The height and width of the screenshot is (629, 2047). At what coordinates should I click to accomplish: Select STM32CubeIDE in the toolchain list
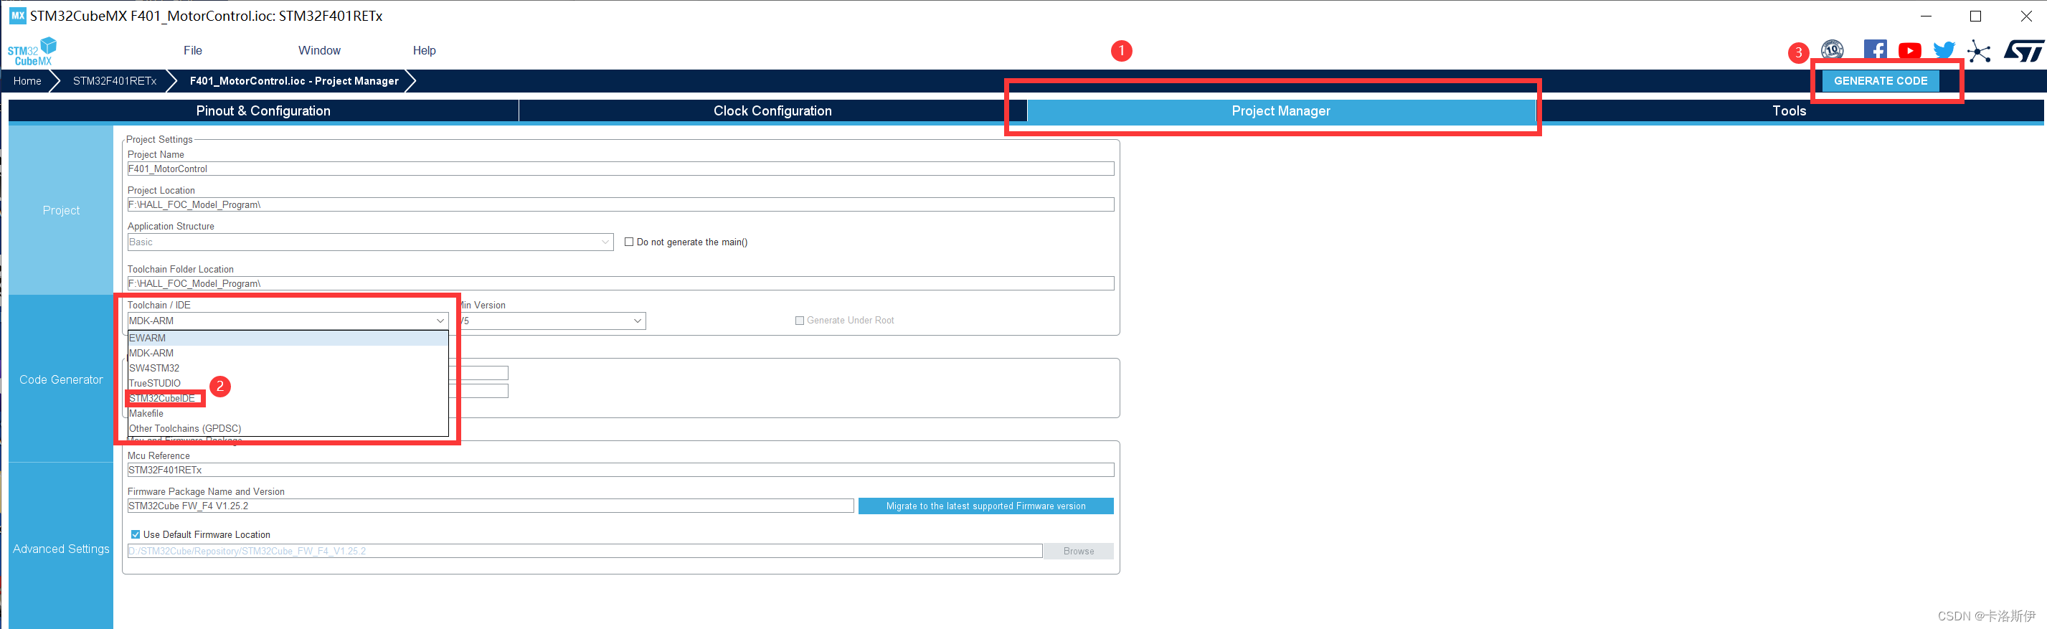(288, 399)
